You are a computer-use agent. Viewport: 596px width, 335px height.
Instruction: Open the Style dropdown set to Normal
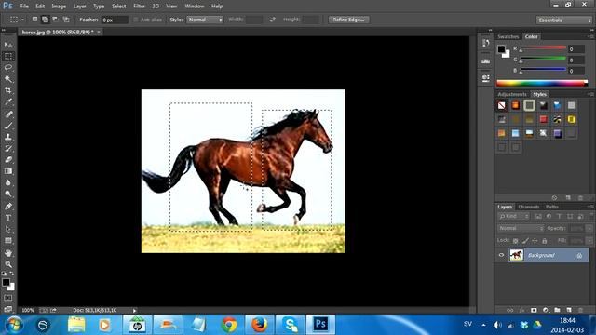click(205, 20)
